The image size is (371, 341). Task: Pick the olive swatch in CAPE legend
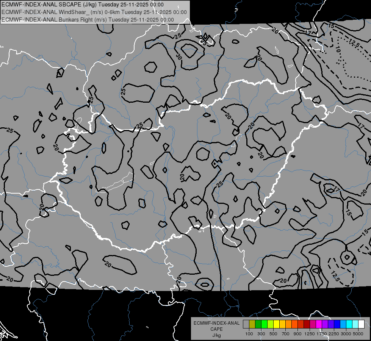pos(252,324)
